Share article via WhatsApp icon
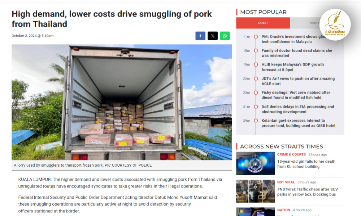Screen dimensions: 361x216 coord(225,36)
